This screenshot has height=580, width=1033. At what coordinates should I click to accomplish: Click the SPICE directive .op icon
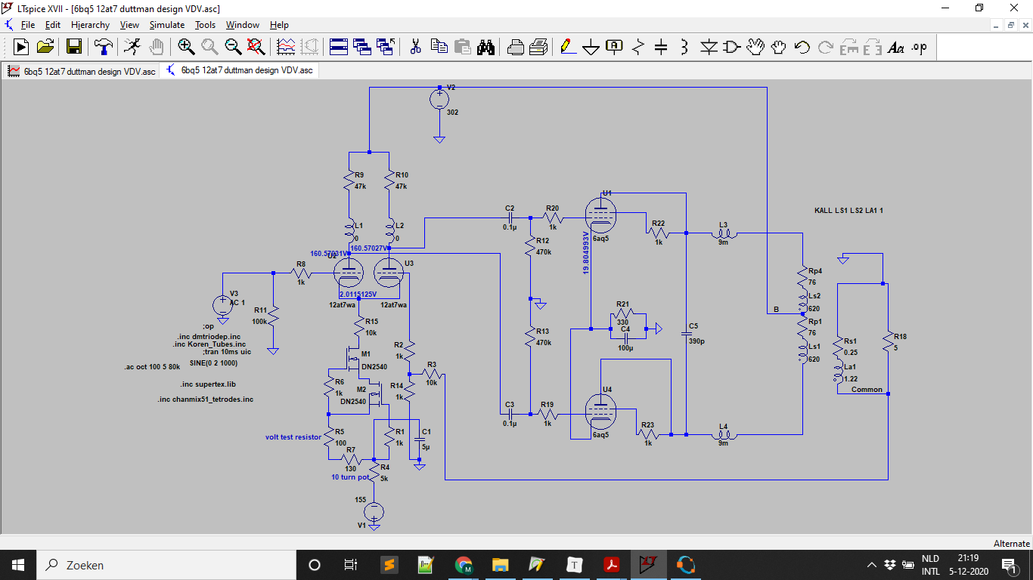(919, 47)
